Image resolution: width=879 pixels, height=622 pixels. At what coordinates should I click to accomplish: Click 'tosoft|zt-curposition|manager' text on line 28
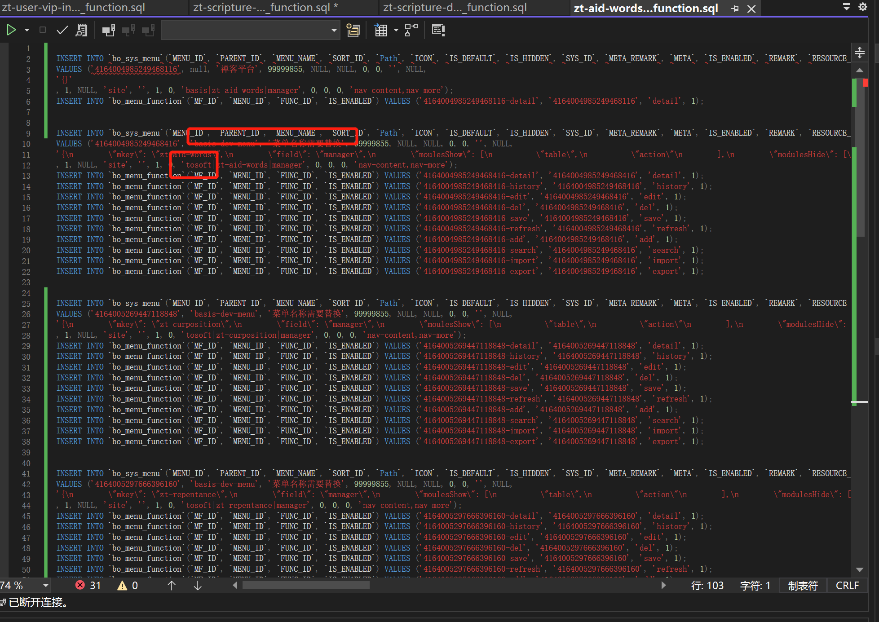click(249, 335)
